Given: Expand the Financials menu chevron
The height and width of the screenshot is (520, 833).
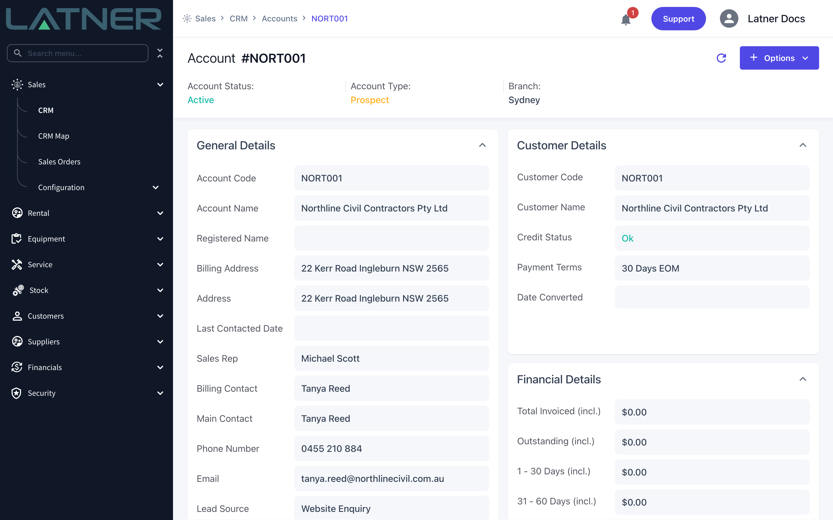Looking at the screenshot, I should [160, 367].
